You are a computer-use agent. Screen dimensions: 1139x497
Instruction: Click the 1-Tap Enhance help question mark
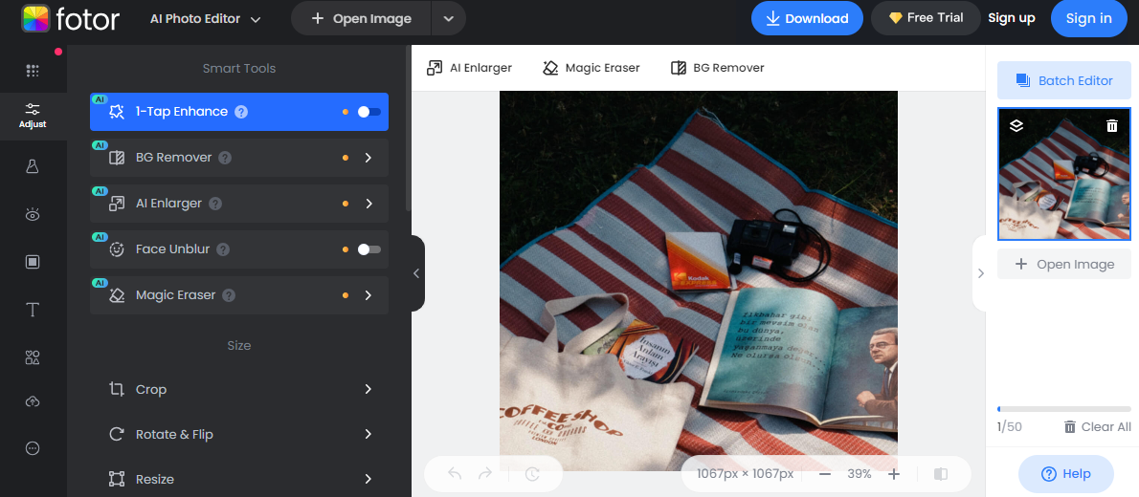(241, 112)
